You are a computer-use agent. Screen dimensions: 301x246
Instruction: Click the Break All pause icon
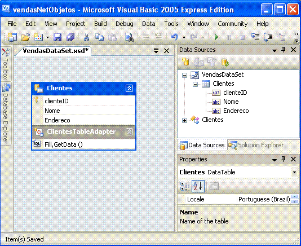(229, 37)
